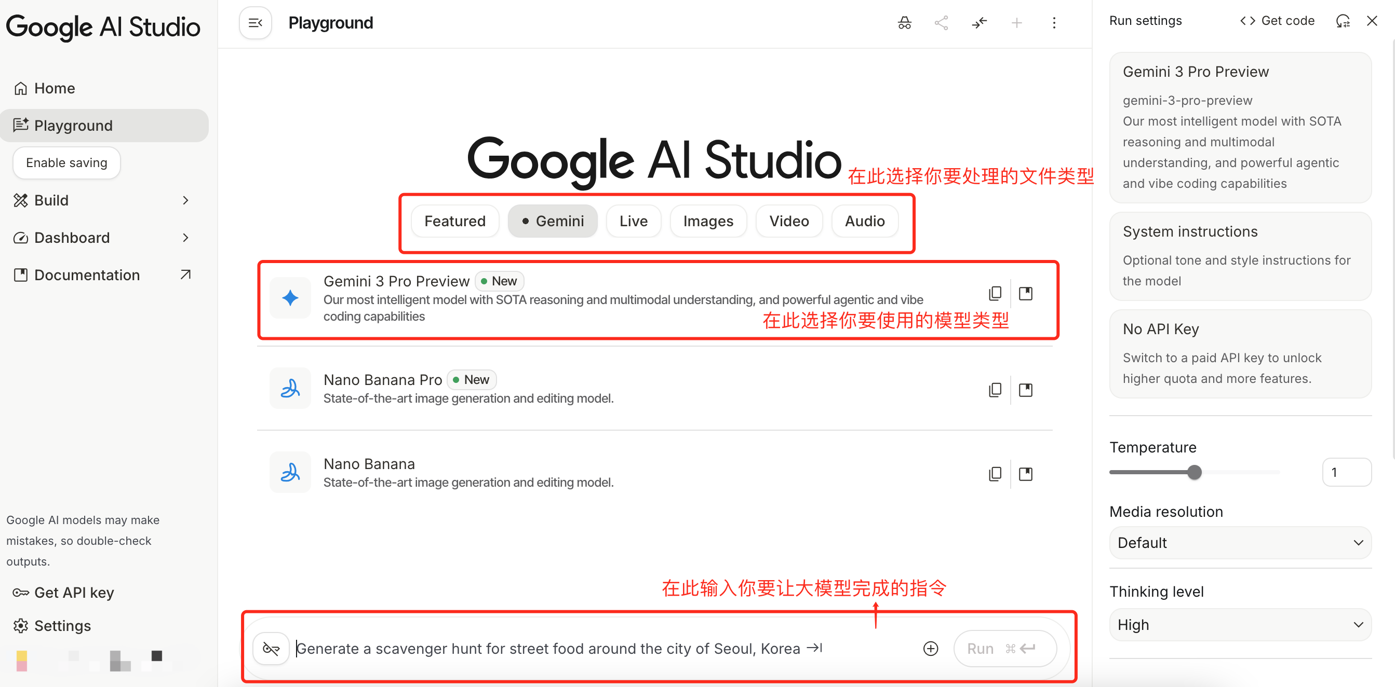Click the add media plus-circle icon
The height and width of the screenshot is (687, 1395).
pyautogui.click(x=930, y=648)
